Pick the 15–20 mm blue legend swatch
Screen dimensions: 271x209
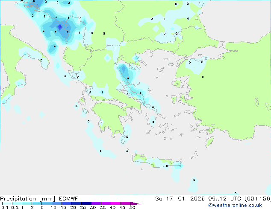coord(67,203)
